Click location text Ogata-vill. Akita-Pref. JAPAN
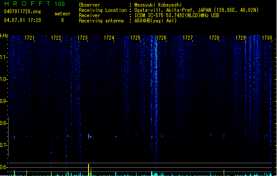The image size is (277, 176). click(x=173, y=10)
